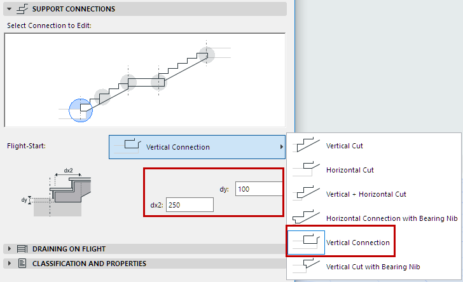Click the Classification and Properties panel icon
Viewport: 463px width, 282px height.
coord(22,264)
